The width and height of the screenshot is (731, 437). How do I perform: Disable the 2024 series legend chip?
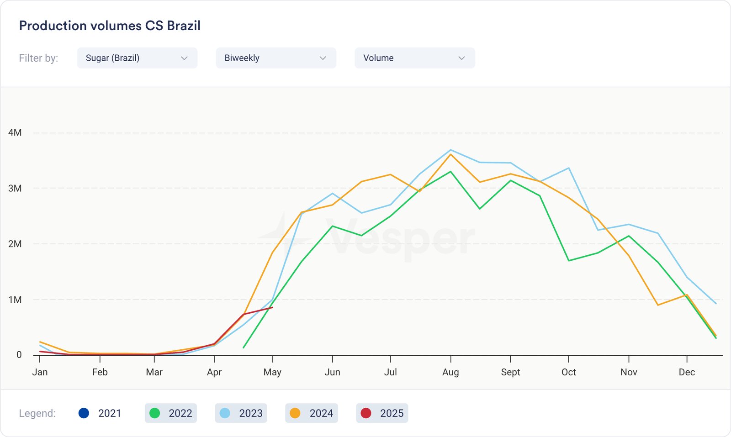[312, 413]
